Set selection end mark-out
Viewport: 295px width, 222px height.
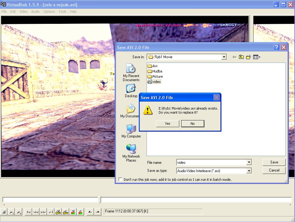(x=97, y=212)
